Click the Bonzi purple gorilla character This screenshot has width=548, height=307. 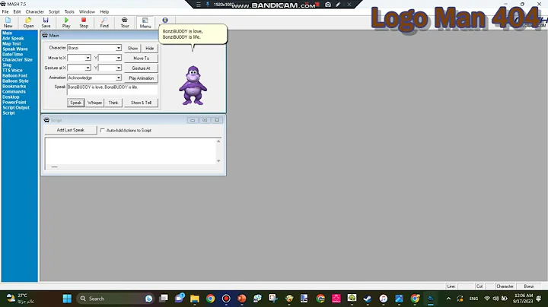(193, 85)
